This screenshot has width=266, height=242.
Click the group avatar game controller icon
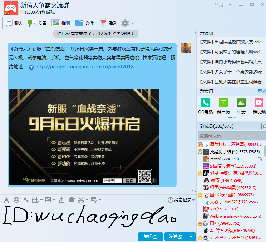pyautogui.click(x=11, y=8)
